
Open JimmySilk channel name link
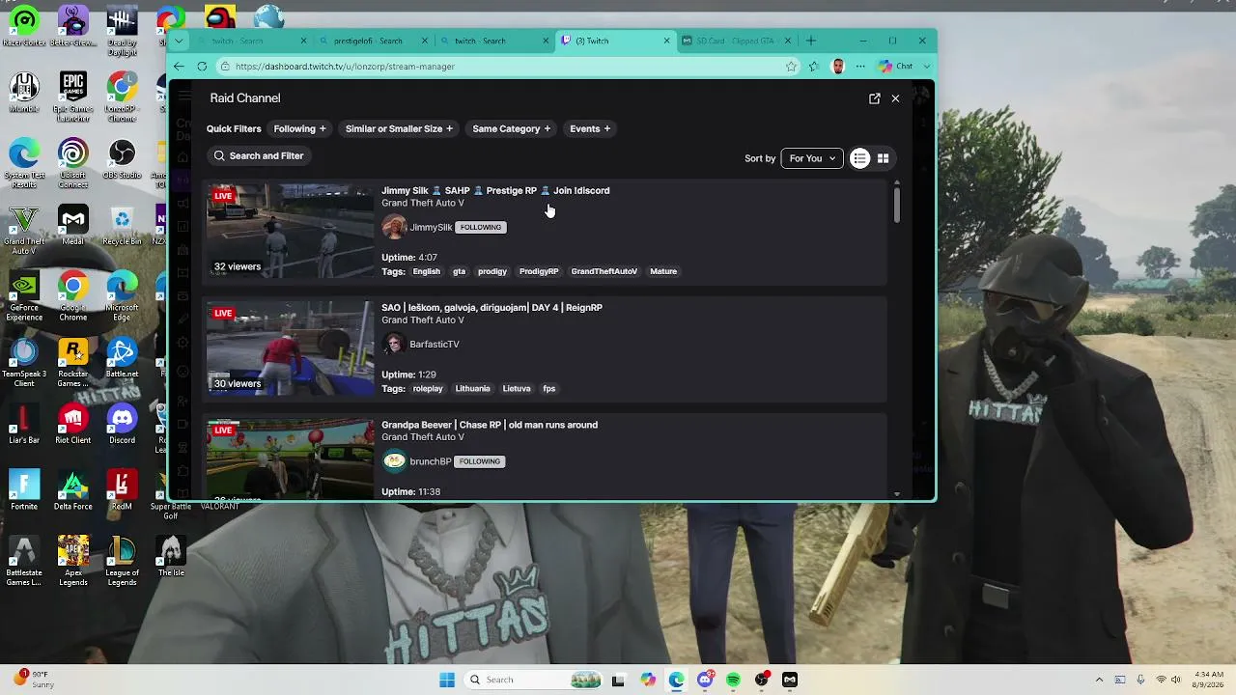click(x=431, y=227)
